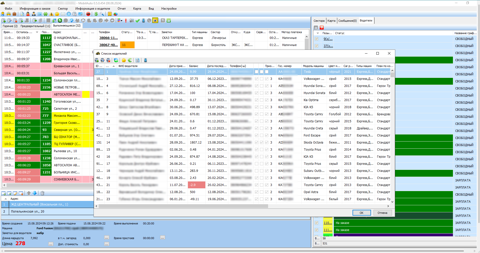Open the Отчет menu
The height and width of the screenshot is (253, 480).
pos(121,9)
